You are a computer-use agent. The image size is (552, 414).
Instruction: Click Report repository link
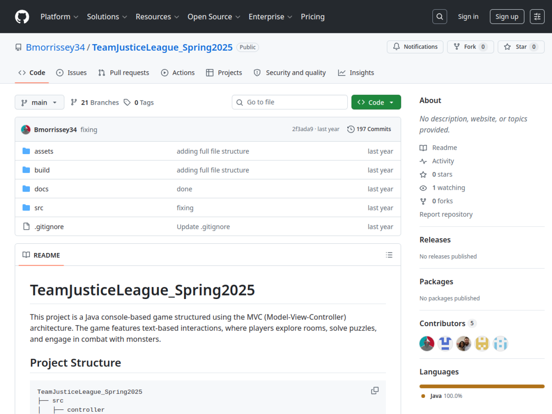446,214
